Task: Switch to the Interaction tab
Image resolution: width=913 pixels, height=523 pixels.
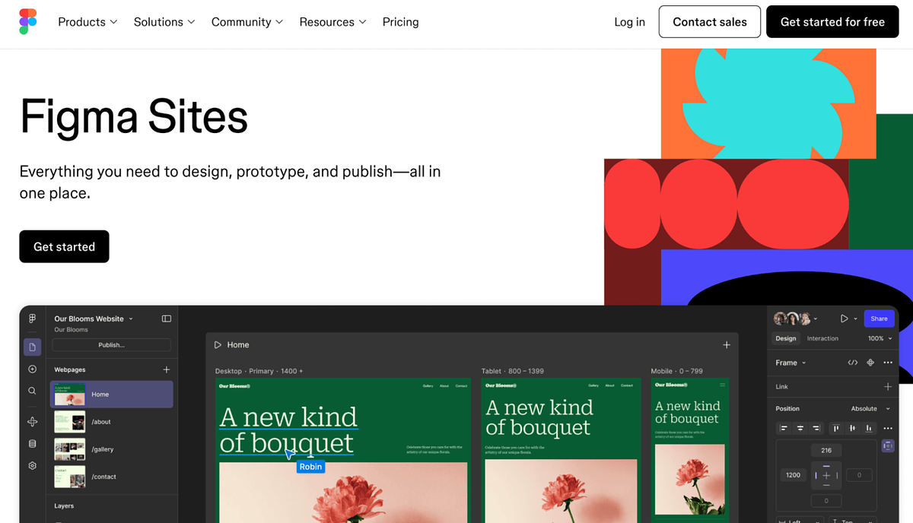Action: 822,338
